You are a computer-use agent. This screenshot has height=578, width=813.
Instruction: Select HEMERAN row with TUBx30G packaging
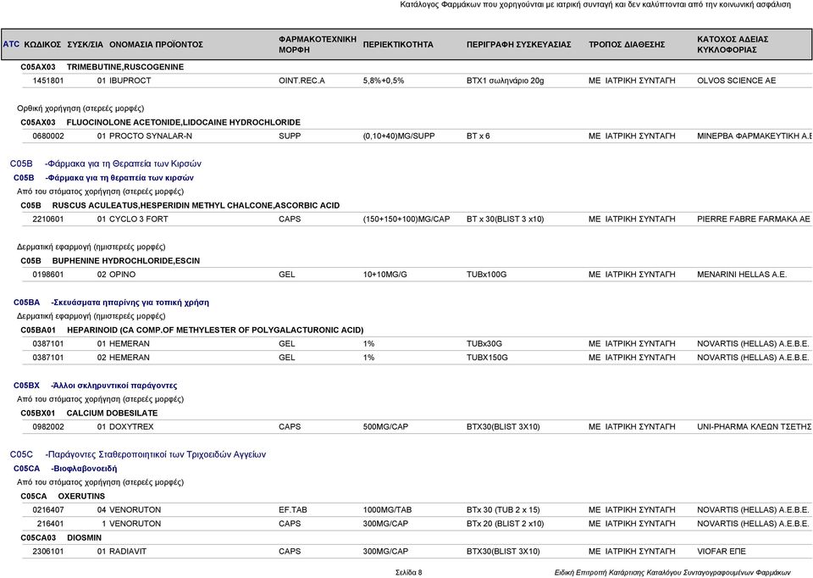pos(417,343)
